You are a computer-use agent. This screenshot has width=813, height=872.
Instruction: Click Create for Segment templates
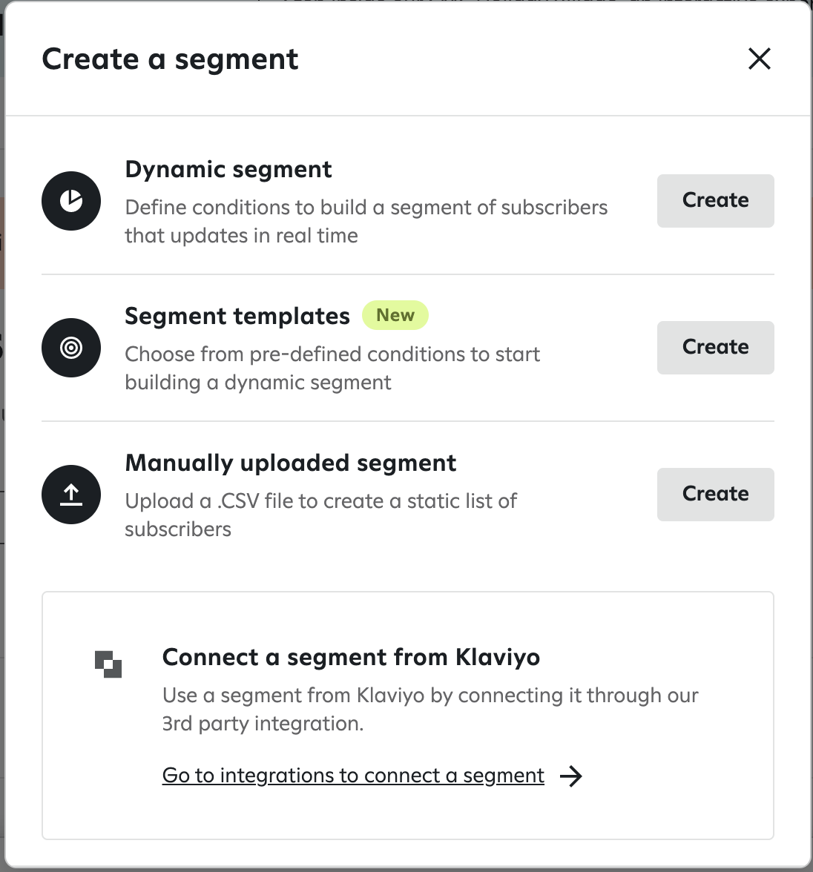[x=714, y=347]
